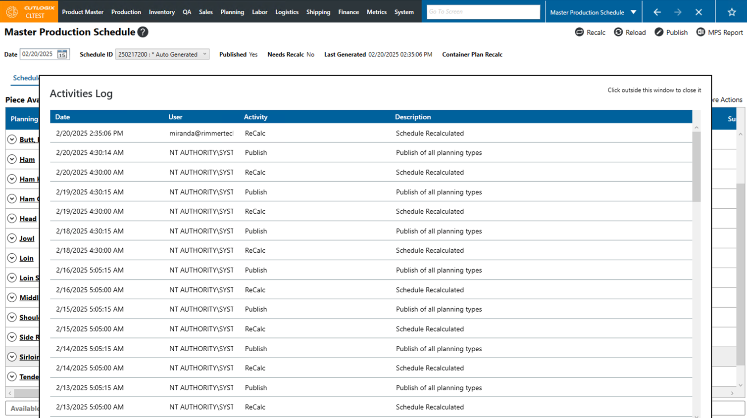Open the Inventory menu
The width and height of the screenshot is (747, 418).
click(x=161, y=12)
